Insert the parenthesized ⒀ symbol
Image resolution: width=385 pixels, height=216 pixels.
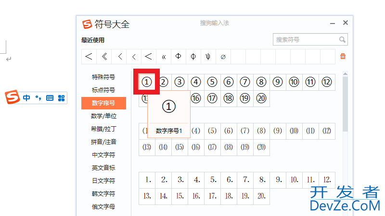[x=147, y=147]
